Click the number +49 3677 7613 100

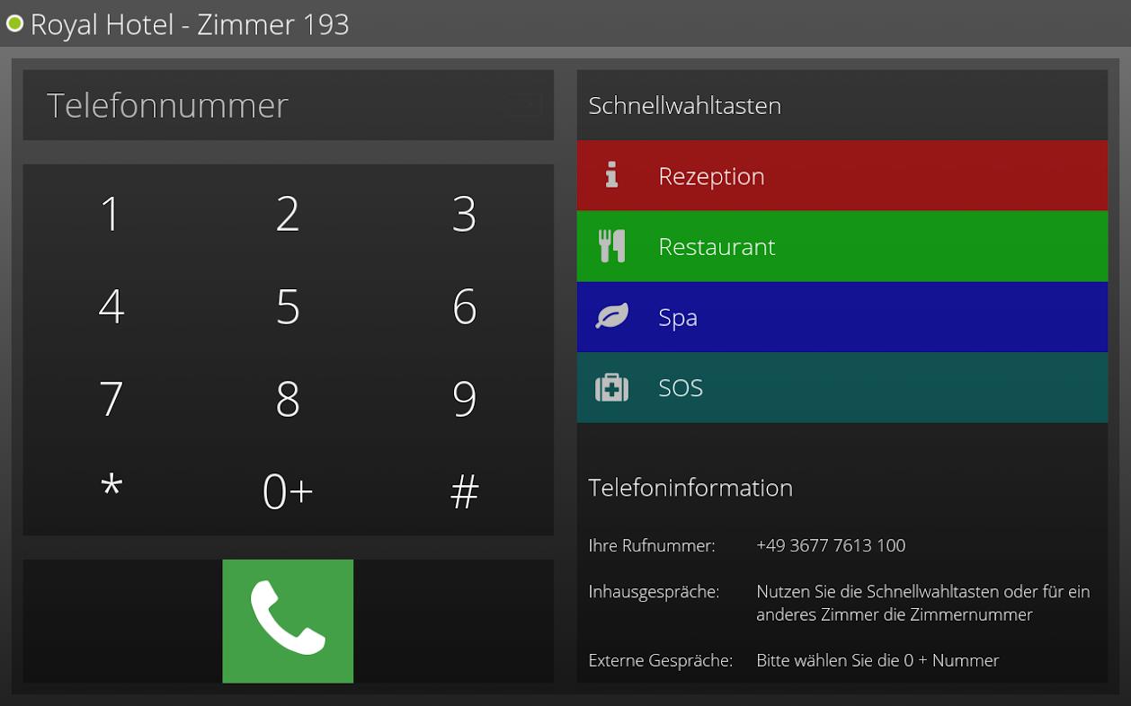[831, 545]
